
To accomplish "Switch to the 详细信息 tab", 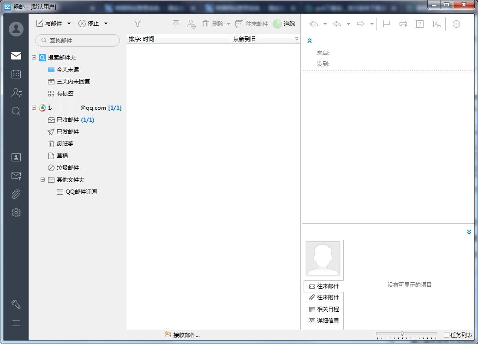I will click(x=324, y=320).
